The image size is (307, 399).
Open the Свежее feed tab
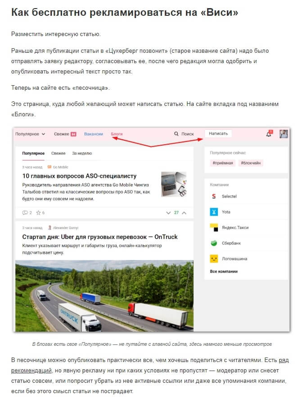pos(58,153)
